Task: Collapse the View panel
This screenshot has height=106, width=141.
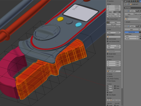Action: (108, 29)
